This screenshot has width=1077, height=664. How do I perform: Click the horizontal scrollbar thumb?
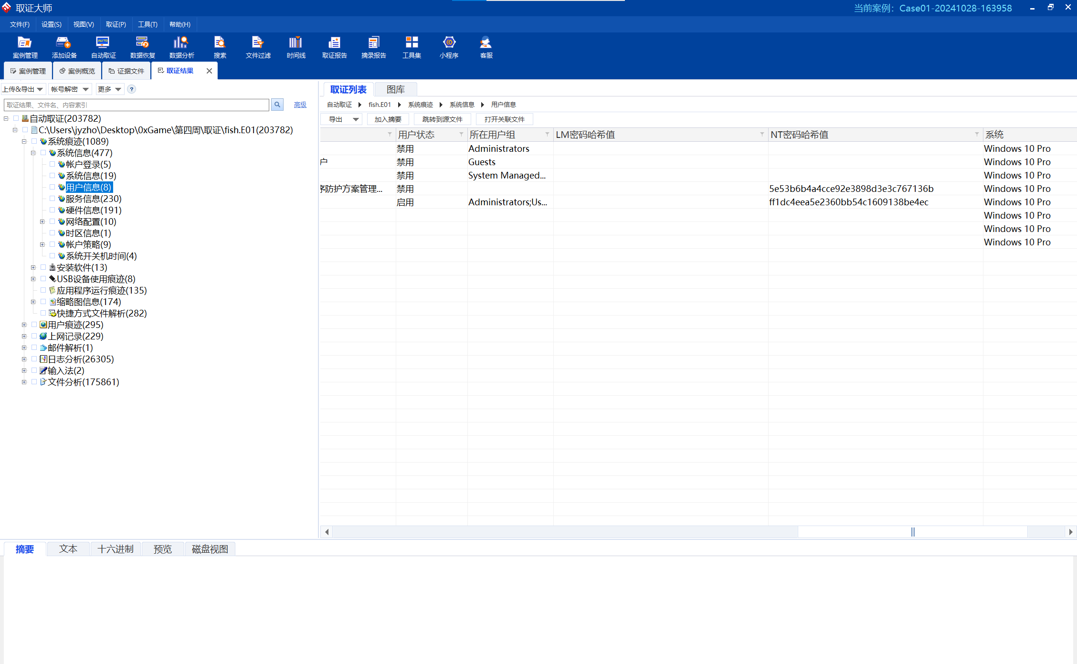click(x=913, y=532)
